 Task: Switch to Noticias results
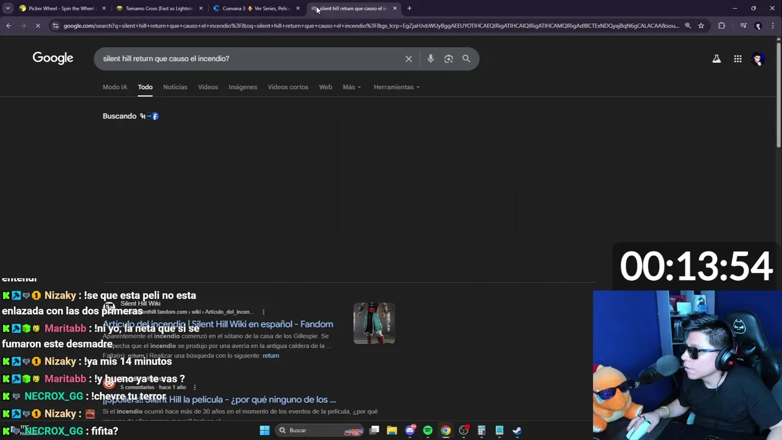coord(175,87)
